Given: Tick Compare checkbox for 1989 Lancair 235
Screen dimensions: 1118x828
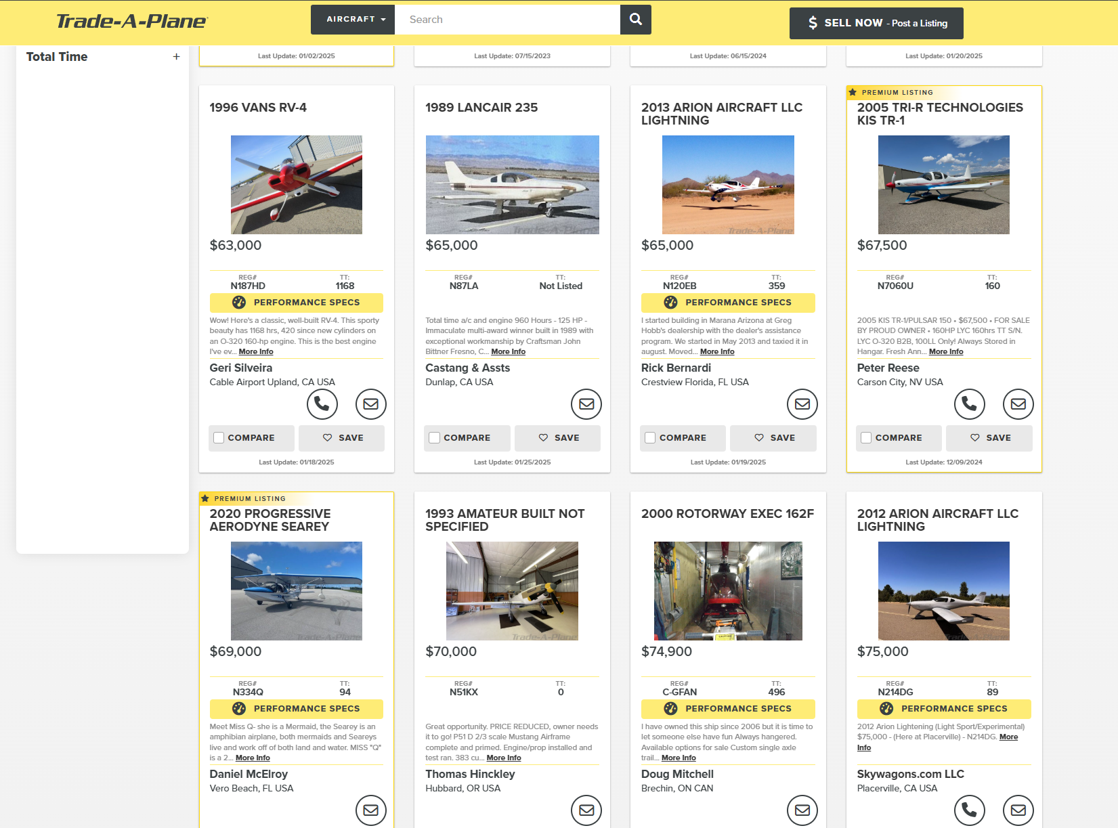Looking at the screenshot, I should tap(435, 438).
